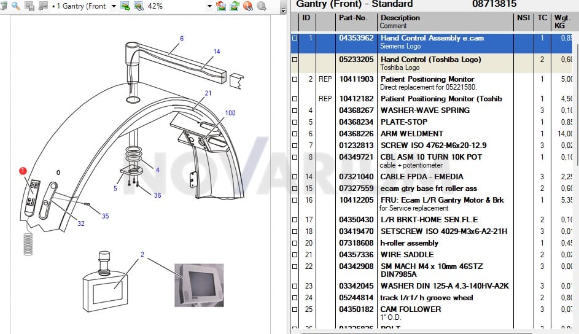The width and height of the screenshot is (579, 334).
Task: Click the REP label for part 10411903
Action: point(325,79)
